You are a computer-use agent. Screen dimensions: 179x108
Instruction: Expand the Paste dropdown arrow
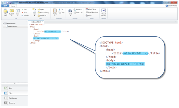(x=55, y=16)
